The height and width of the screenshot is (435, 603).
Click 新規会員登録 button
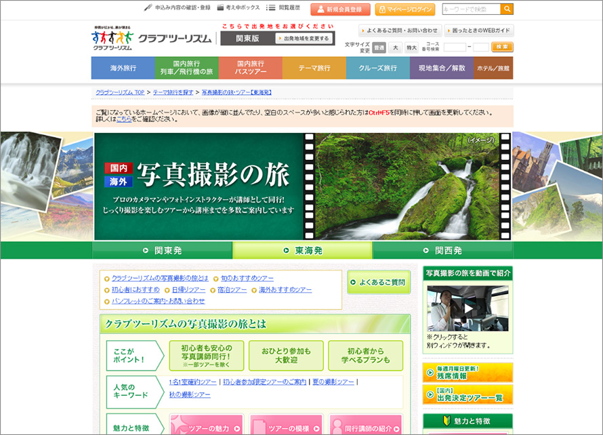click(x=340, y=9)
